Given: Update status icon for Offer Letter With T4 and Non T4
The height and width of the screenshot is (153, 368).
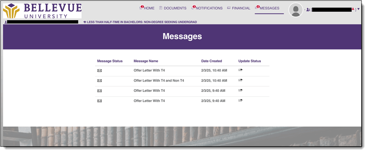Looking at the screenshot, I should click(x=241, y=80).
